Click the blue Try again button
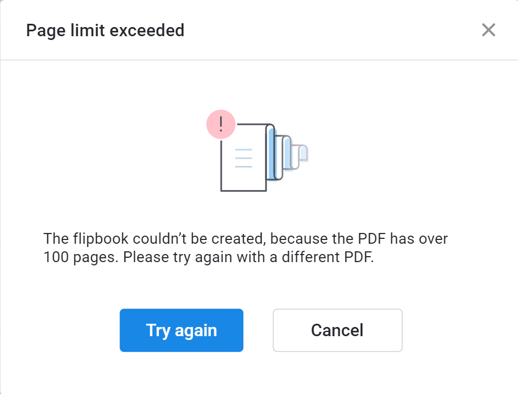Screen dimensions: 518x394 (x=181, y=330)
